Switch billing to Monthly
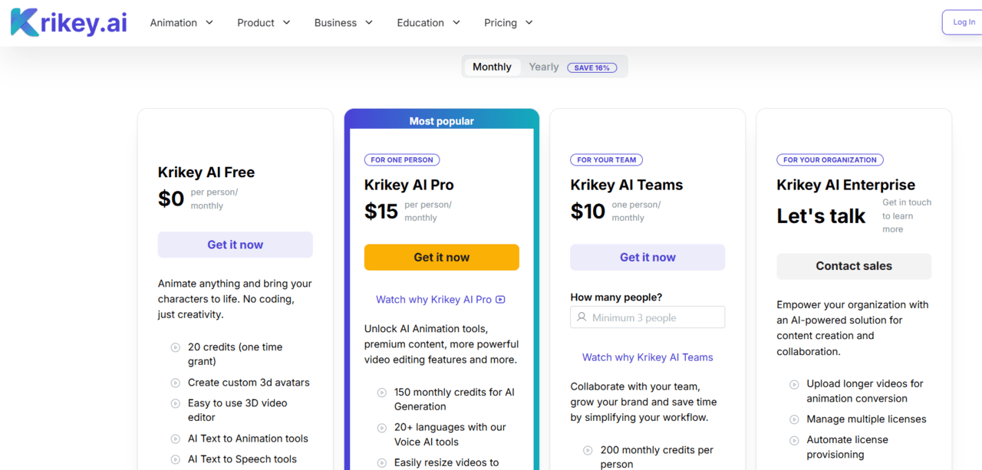This screenshot has width=982, height=470. [x=492, y=67]
